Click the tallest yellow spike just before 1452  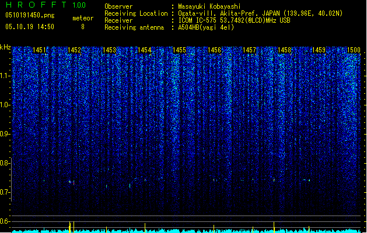70,227
